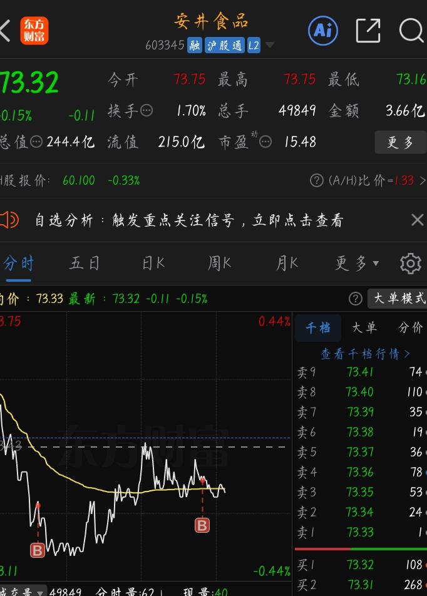Open the search magnifier icon
Image resolution: width=427 pixels, height=596 pixels.
[412, 31]
